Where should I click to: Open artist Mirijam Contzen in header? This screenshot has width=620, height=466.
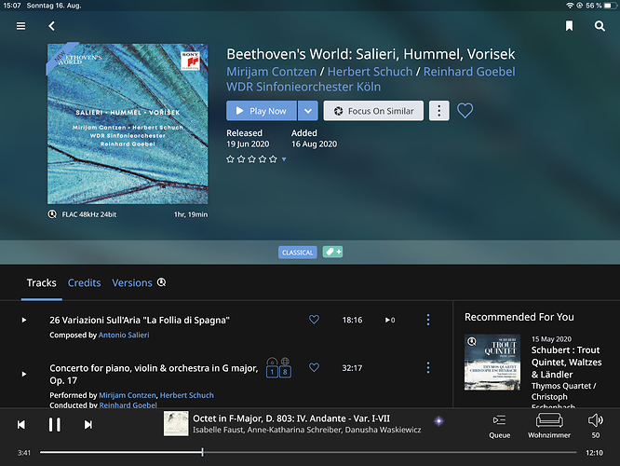tap(271, 72)
